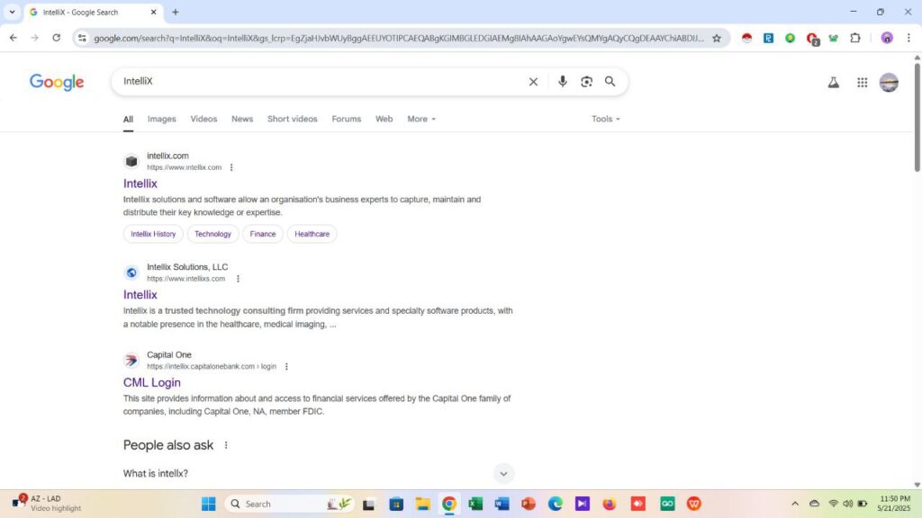Open the Chrome Extensions puzzle icon

pyautogui.click(x=855, y=38)
